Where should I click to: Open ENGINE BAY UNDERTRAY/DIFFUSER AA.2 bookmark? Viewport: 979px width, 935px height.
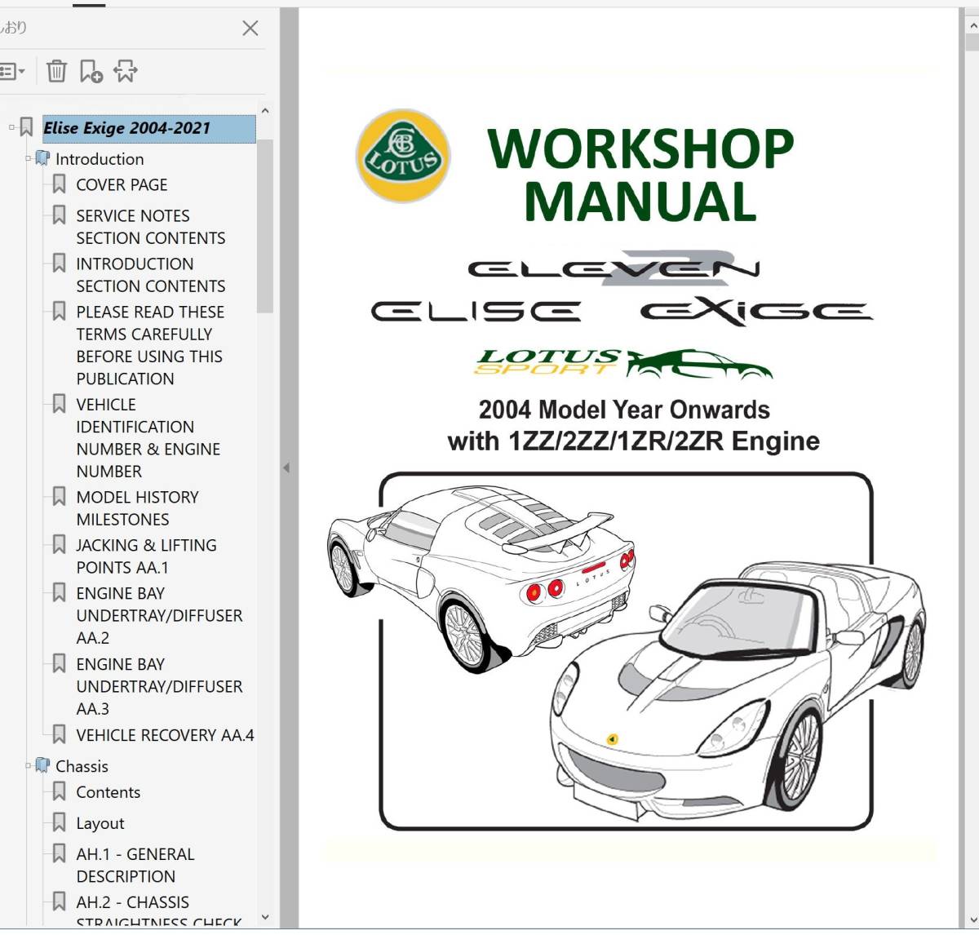tap(159, 616)
